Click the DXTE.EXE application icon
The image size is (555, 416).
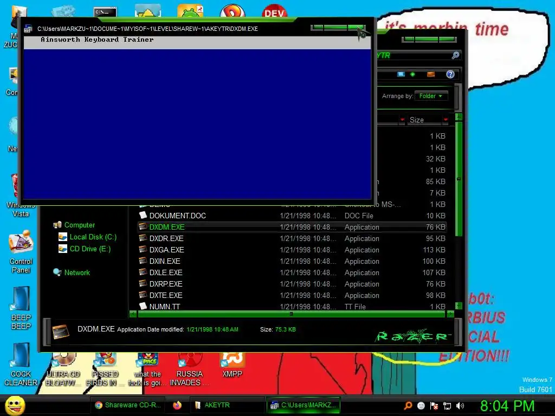click(x=143, y=294)
